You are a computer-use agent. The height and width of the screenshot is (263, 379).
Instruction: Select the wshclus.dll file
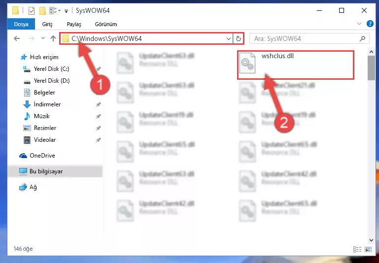(296, 65)
